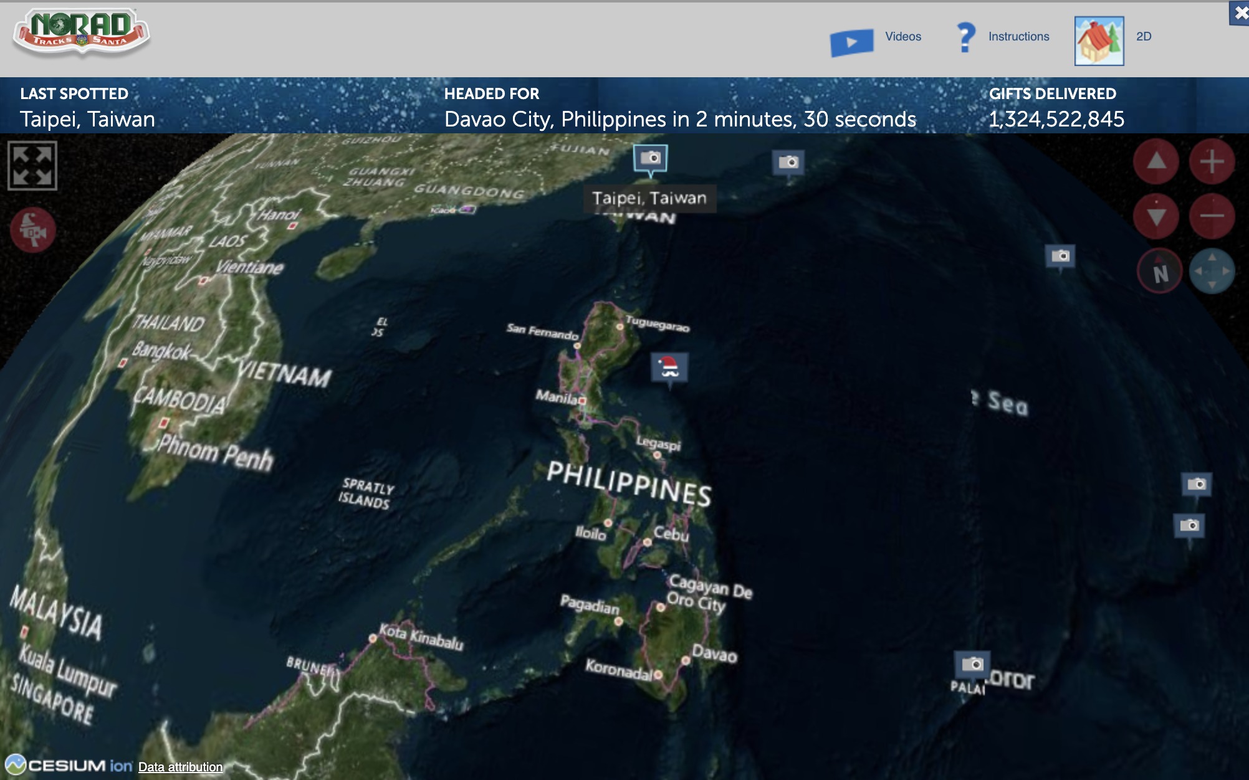The image size is (1249, 780).
Task: Click the four-way pan control
Action: (1212, 272)
